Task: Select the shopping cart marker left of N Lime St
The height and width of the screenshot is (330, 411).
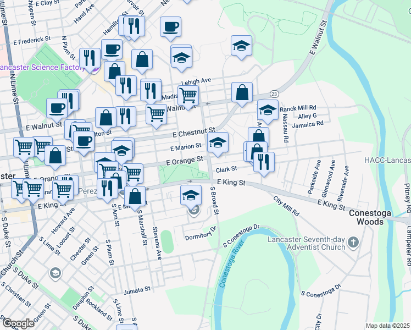Action: click(x=24, y=147)
